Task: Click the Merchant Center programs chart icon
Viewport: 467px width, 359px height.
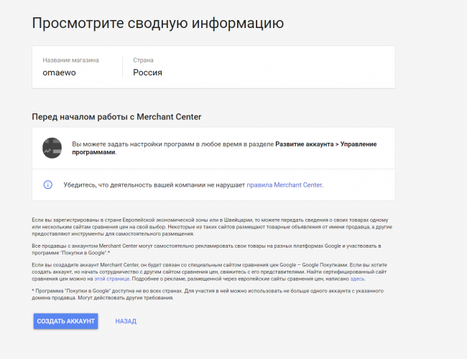Action: click(51, 148)
